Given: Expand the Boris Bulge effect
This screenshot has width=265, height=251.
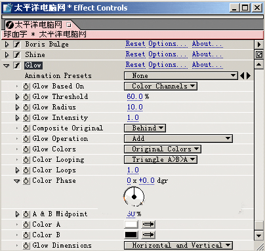Looking at the screenshot, I should pyautogui.click(x=7, y=45).
